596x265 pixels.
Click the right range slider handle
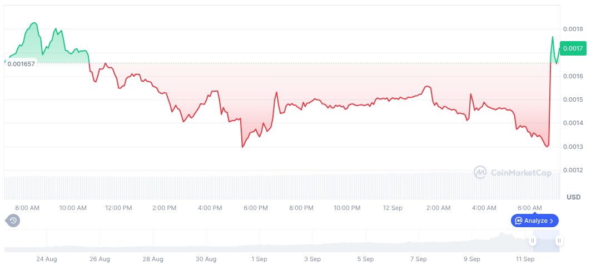(x=559, y=241)
